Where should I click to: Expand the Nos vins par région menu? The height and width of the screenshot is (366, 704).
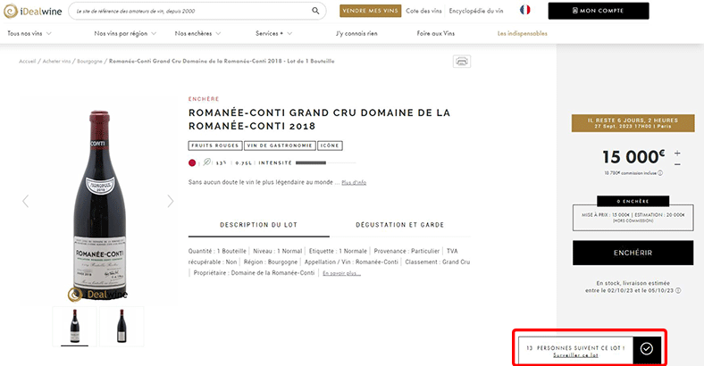point(125,33)
